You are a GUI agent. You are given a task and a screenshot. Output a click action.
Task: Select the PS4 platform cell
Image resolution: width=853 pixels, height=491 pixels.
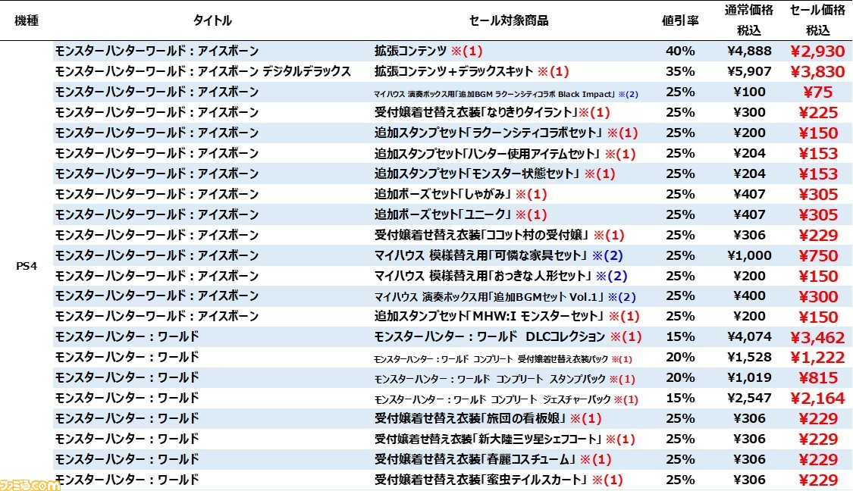pyautogui.click(x=26, y=266)
